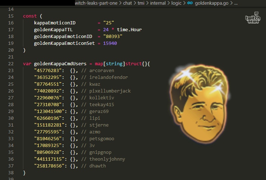Open the 'witch-leaks-part-one' breadcrumb folder
This screenshot has height=180, width=266.
click(x=96, y=3)
